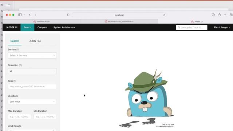Click the Max Duration input field
The height and width of the screenshot is (131, 233).
(19, 116)
